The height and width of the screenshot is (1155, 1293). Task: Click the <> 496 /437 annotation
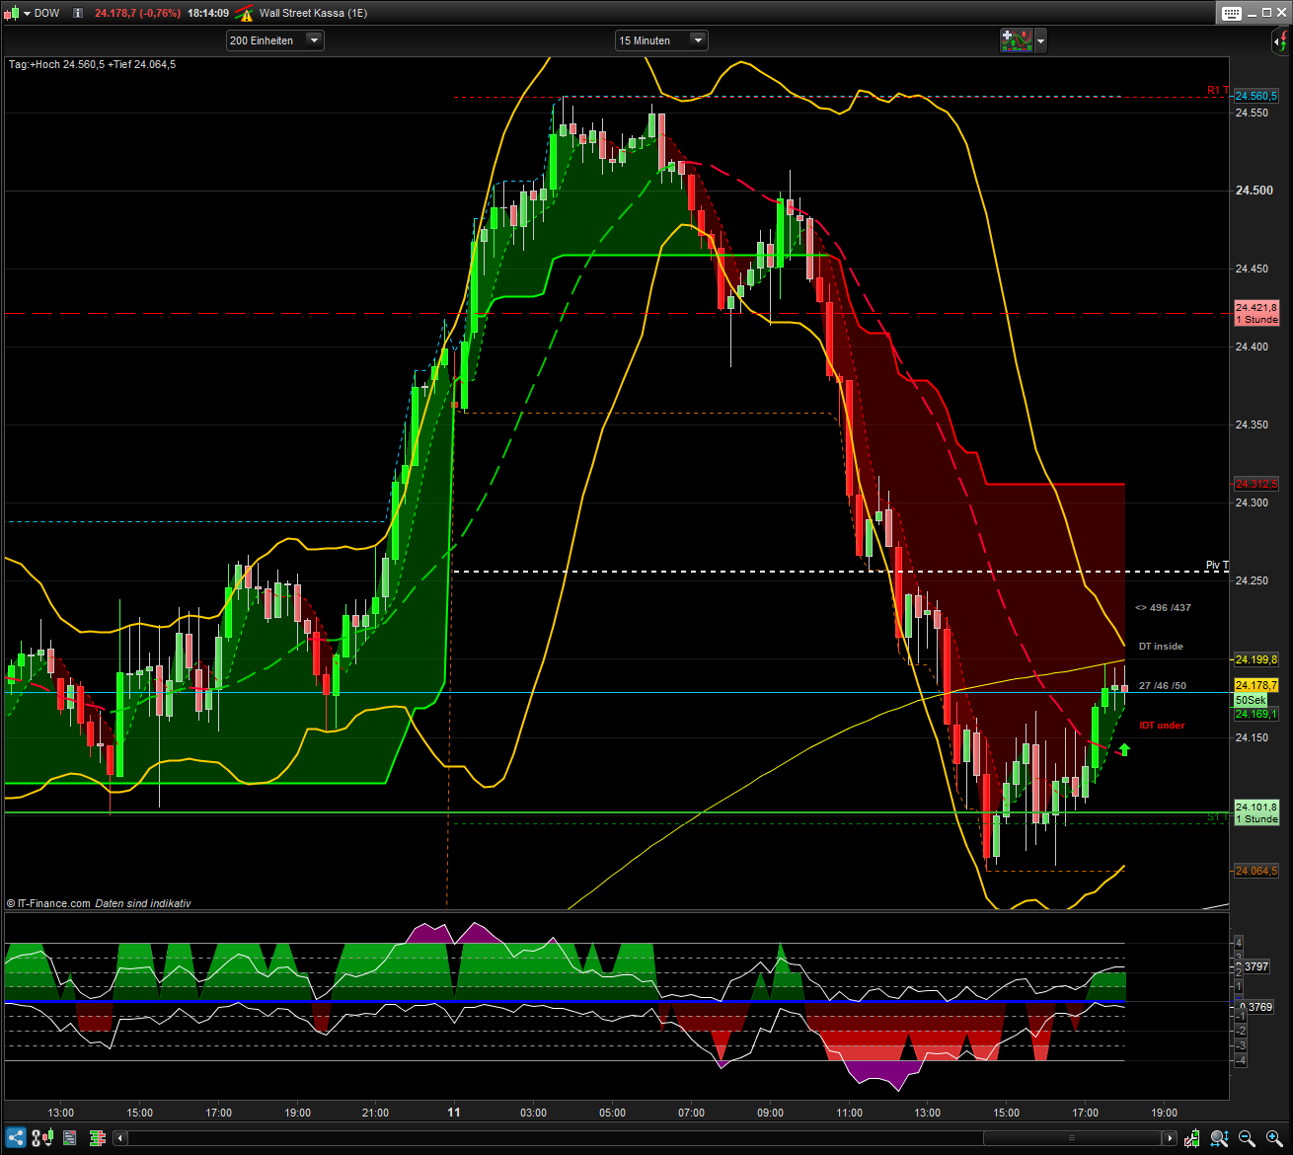(1163, 608)
